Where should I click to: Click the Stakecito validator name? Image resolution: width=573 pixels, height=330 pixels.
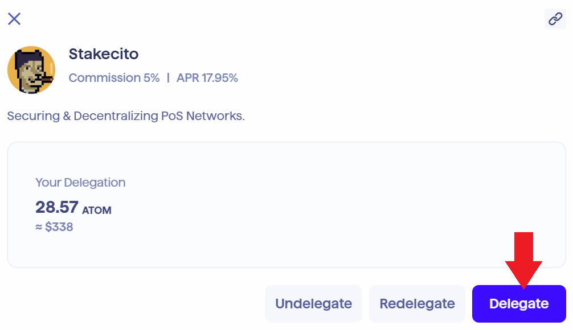click(x=104, y=54)
